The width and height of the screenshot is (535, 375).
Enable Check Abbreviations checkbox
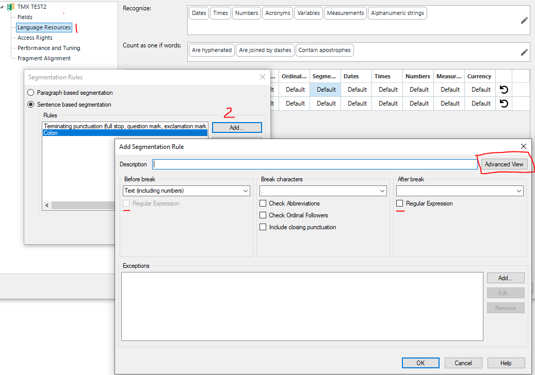263,203
